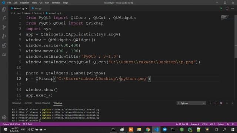Close the lesson1.py editor tab
The width and height of the screenshot is (237, 133).
(x=26, y=8)
